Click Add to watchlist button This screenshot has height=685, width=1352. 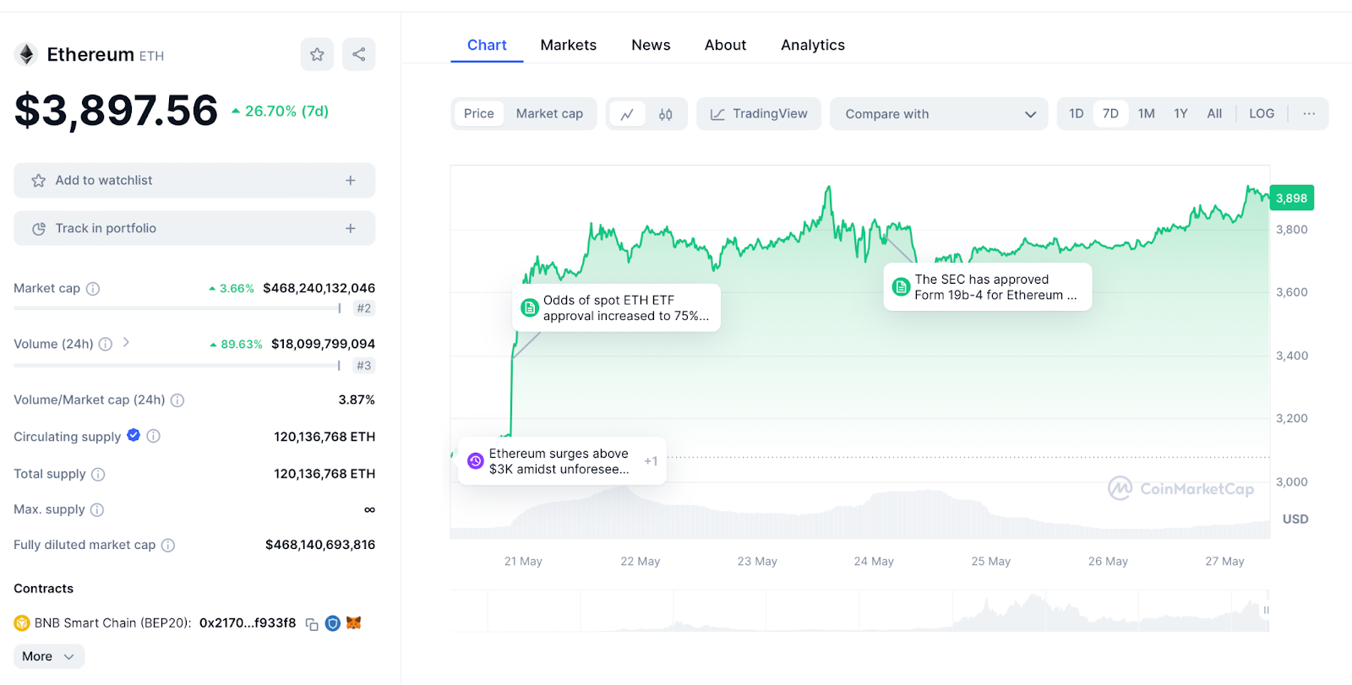194,181
